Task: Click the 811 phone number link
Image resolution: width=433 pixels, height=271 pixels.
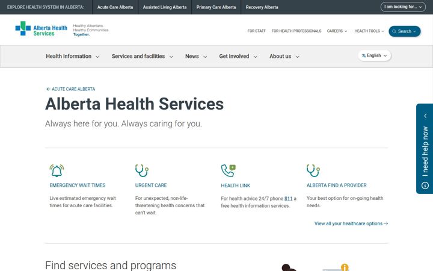Action: coord(288,199)
